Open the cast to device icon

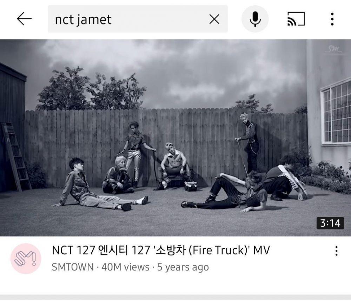pos(296,19)
